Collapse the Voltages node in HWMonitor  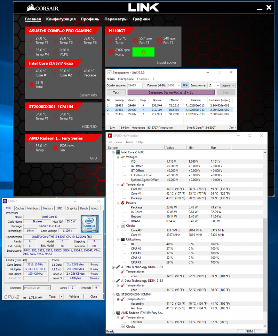click(x=118, y=157)
